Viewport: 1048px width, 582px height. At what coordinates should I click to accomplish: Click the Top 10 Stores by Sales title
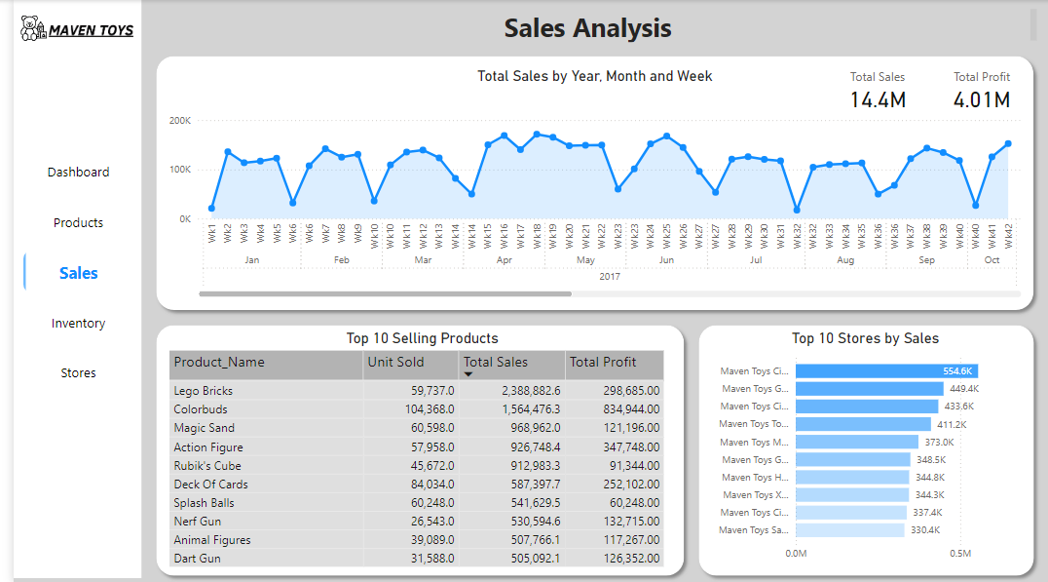click(x=866, y=338)
